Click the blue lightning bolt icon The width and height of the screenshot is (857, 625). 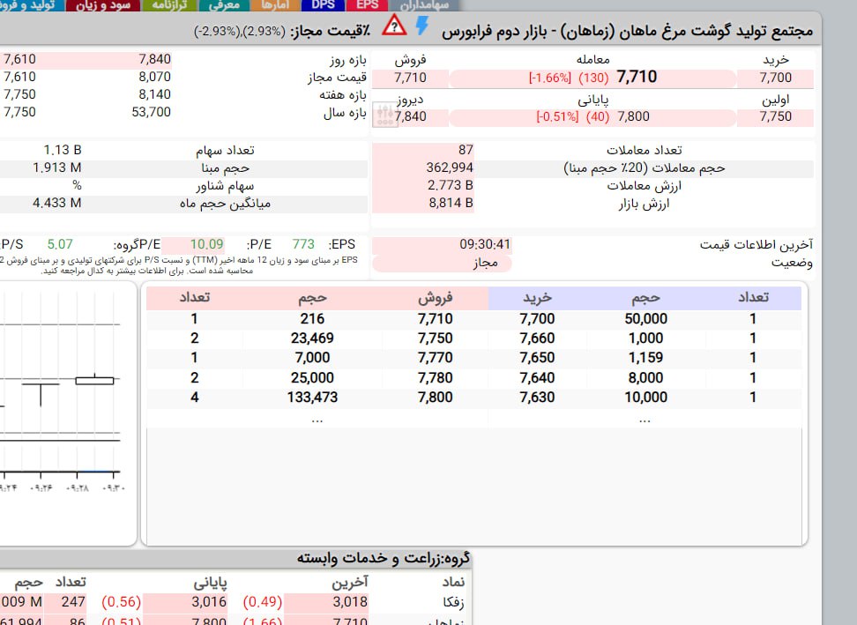[422, 26]
